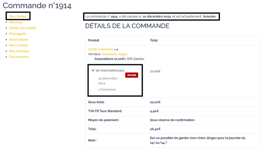This screenshot has height=151, width=262.
Task: Click the order date 10 décembre 2024
Action: pos(157,17)
